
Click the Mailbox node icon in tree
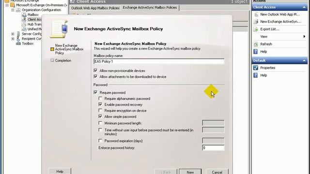(24, 14)
